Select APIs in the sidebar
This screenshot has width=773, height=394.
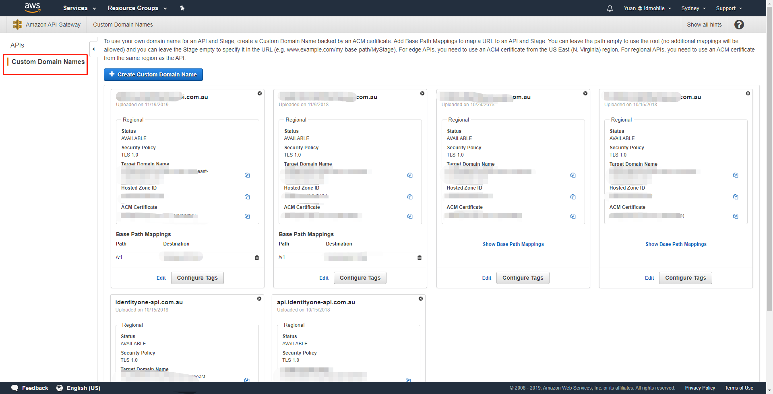17,45
